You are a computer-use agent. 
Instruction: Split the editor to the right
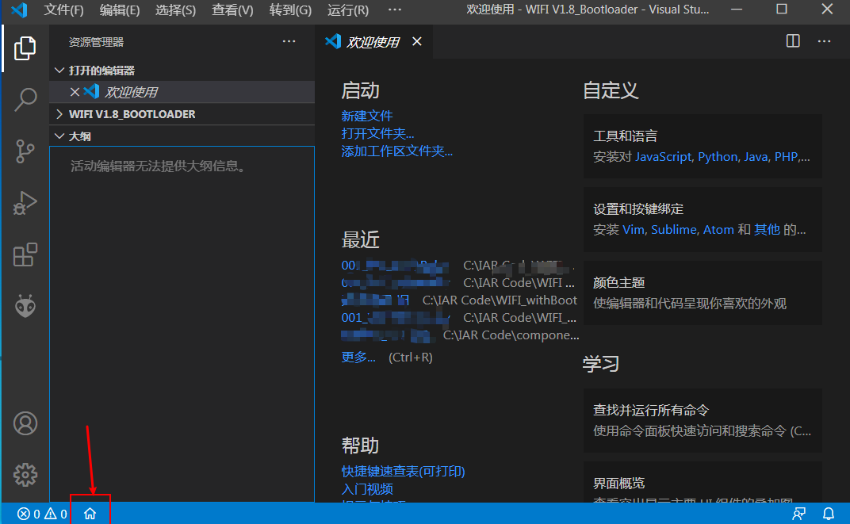click(793, 41)
